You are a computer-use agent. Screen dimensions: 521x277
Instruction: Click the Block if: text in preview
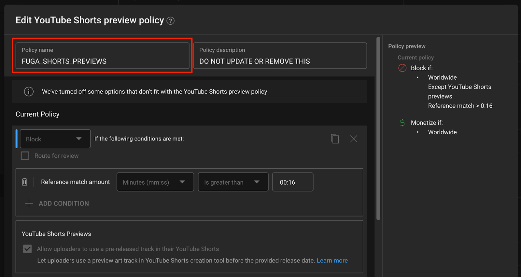[422, 68]
